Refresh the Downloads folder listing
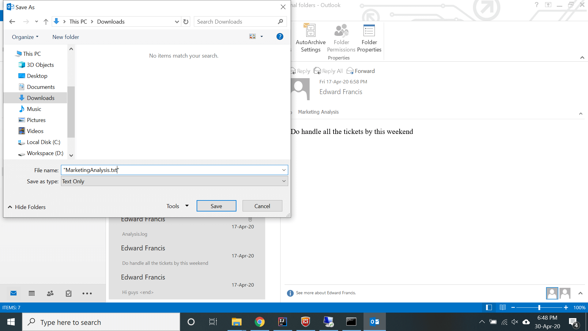 186,21
